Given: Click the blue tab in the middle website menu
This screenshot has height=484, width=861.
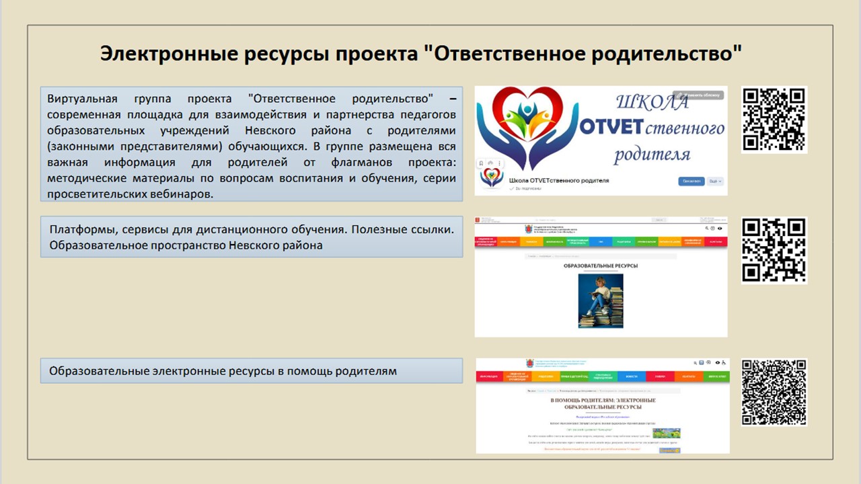Looking at the screenshot, I should [600, 242].
